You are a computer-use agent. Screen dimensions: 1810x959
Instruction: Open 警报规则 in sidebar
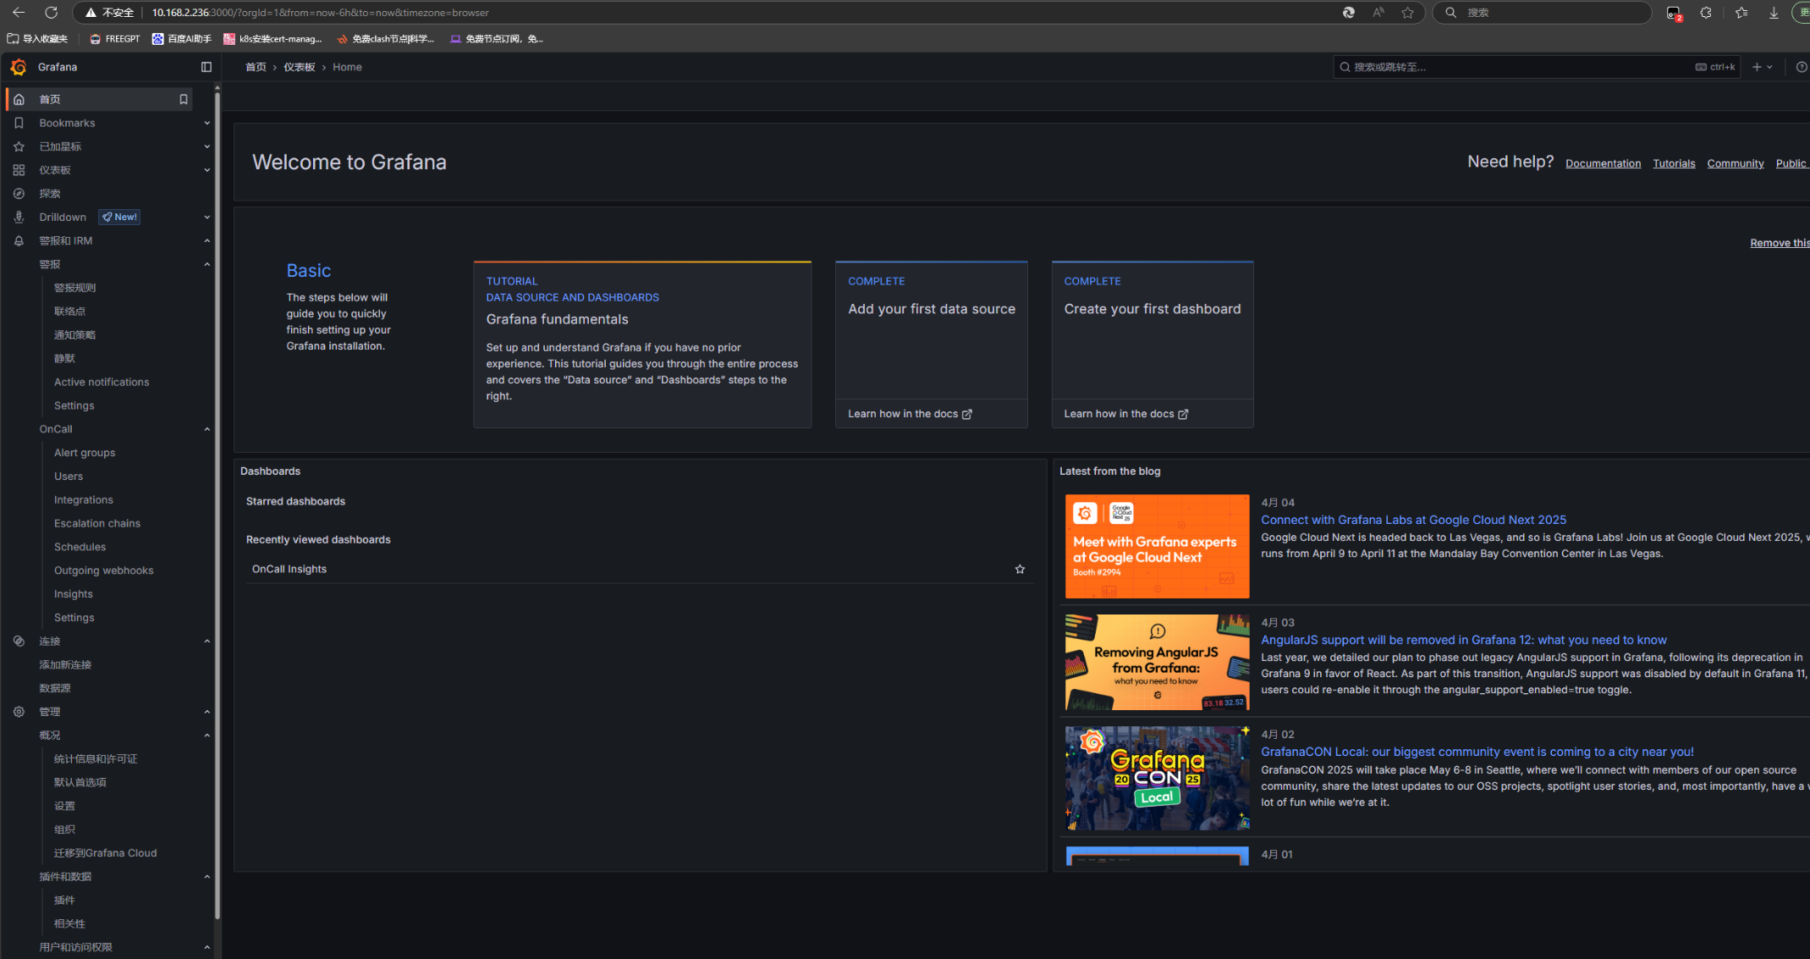click(75, 288)
